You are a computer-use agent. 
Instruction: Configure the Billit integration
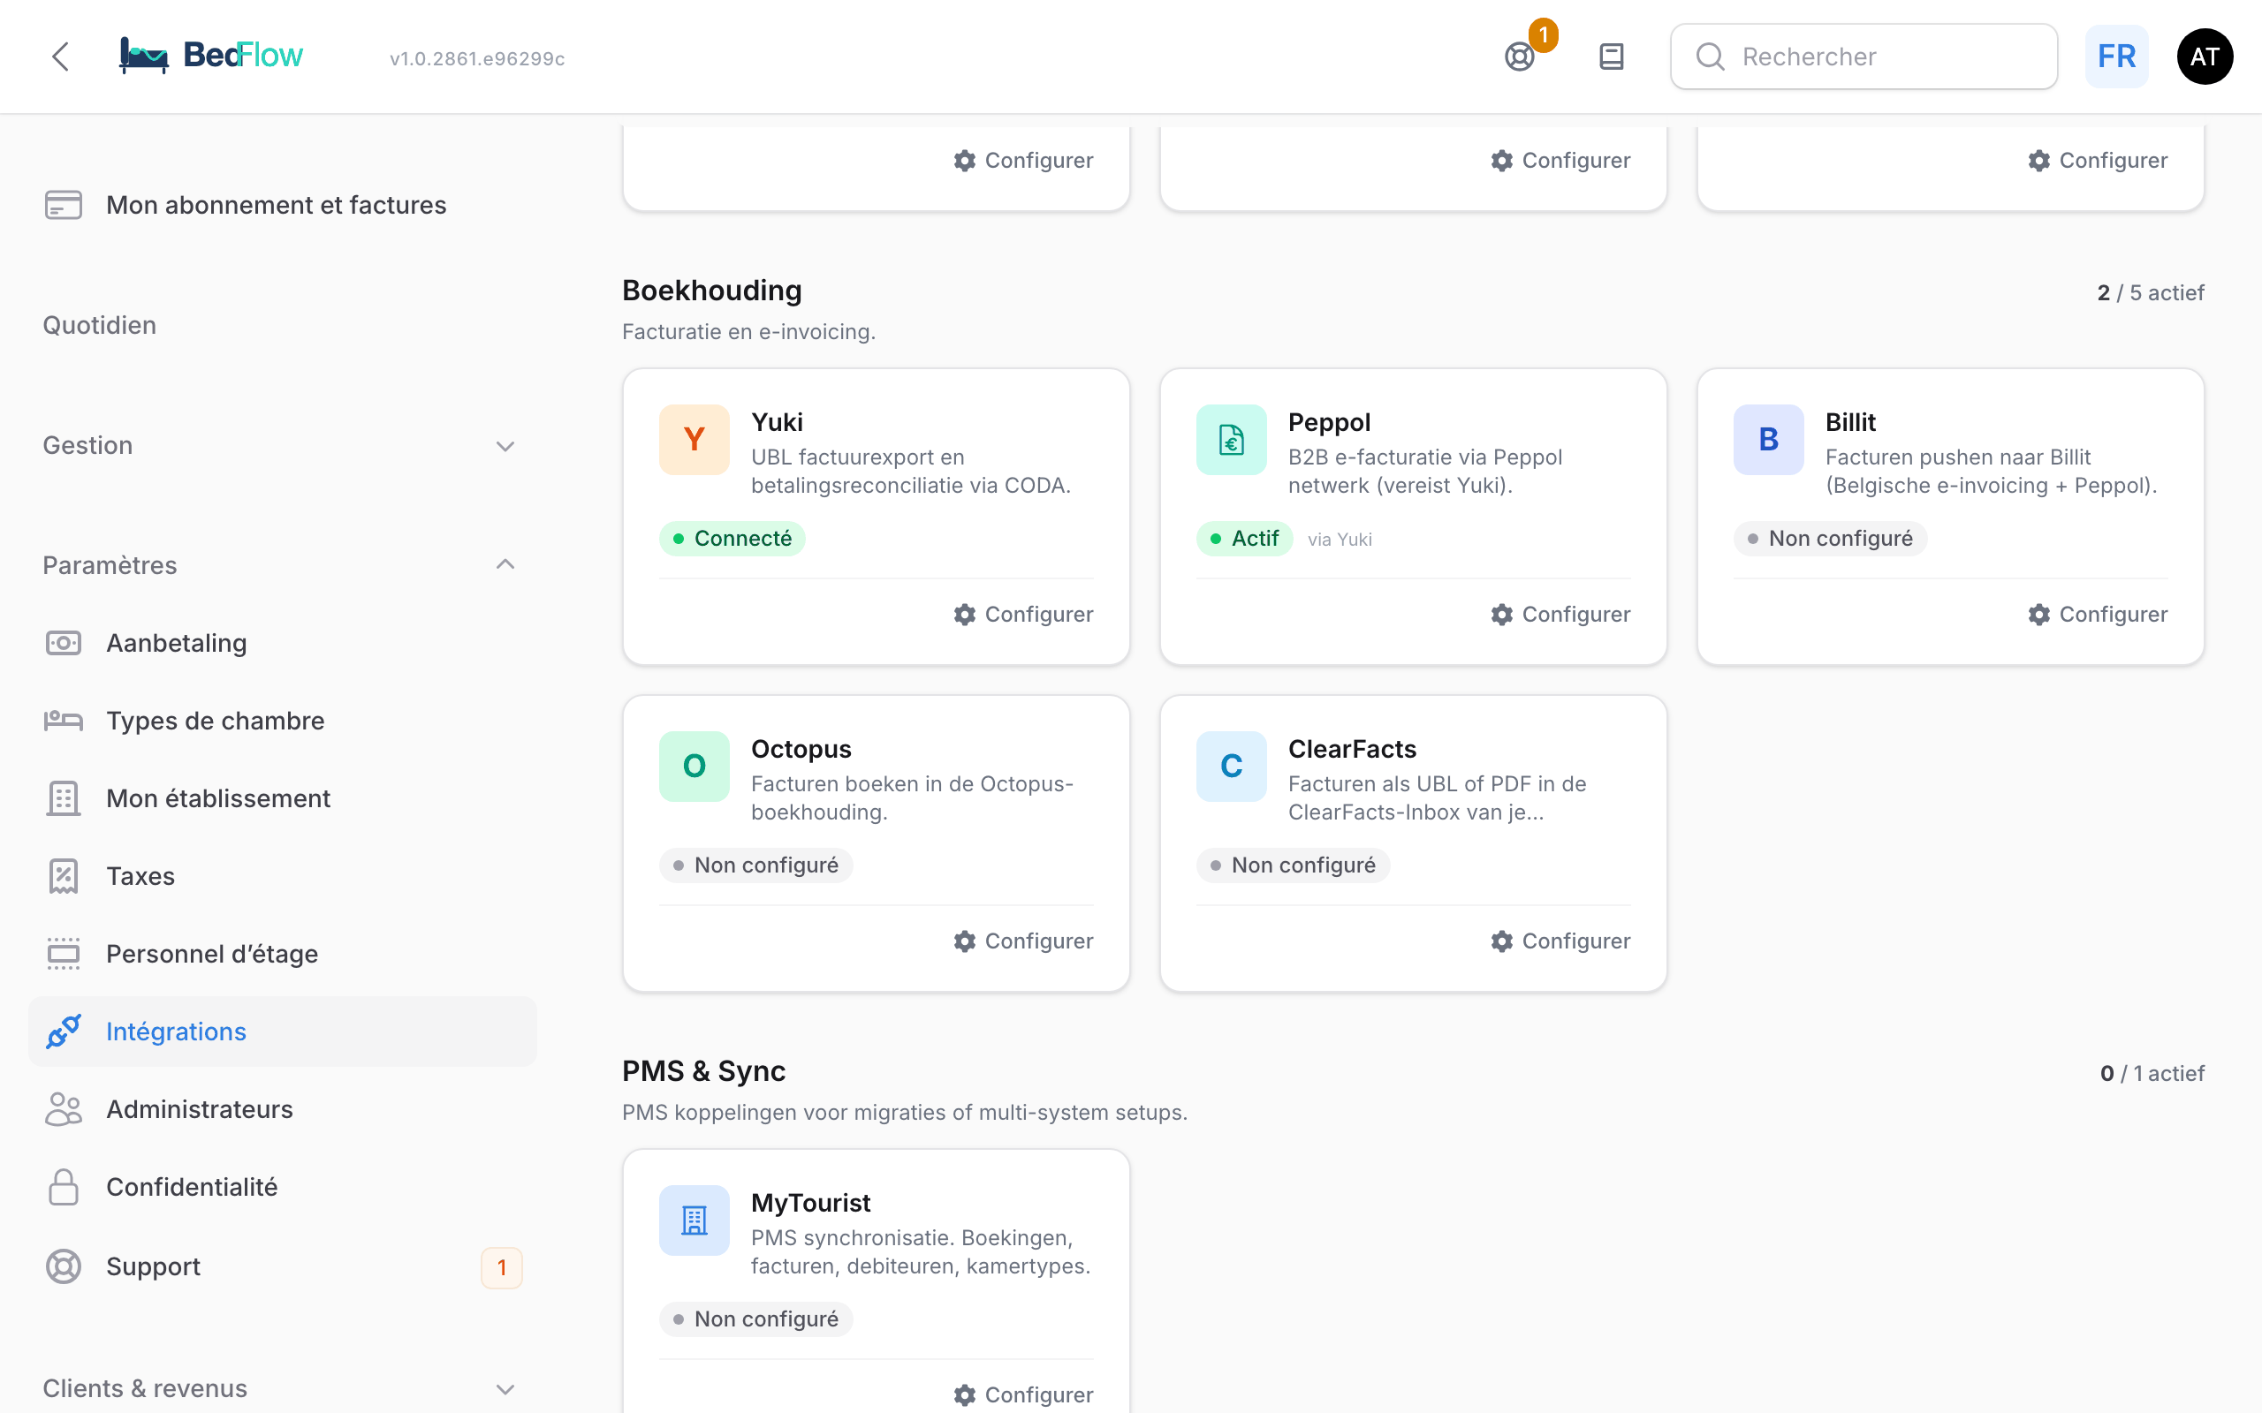tap(2099, 614)
